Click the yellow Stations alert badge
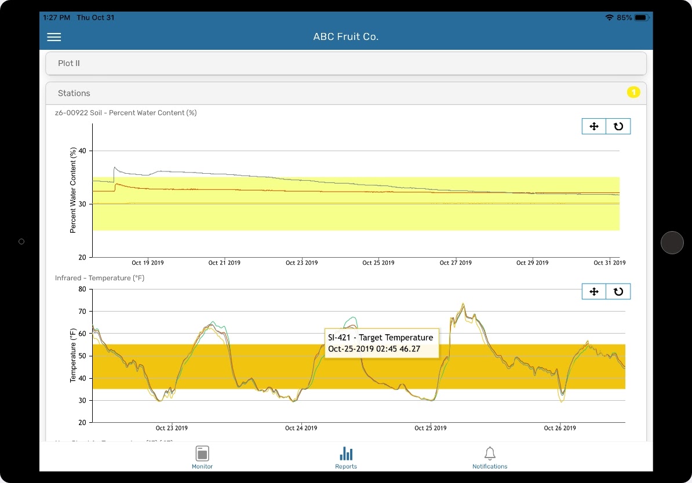This screenshot has height=483, width=692. click(633, 92)
